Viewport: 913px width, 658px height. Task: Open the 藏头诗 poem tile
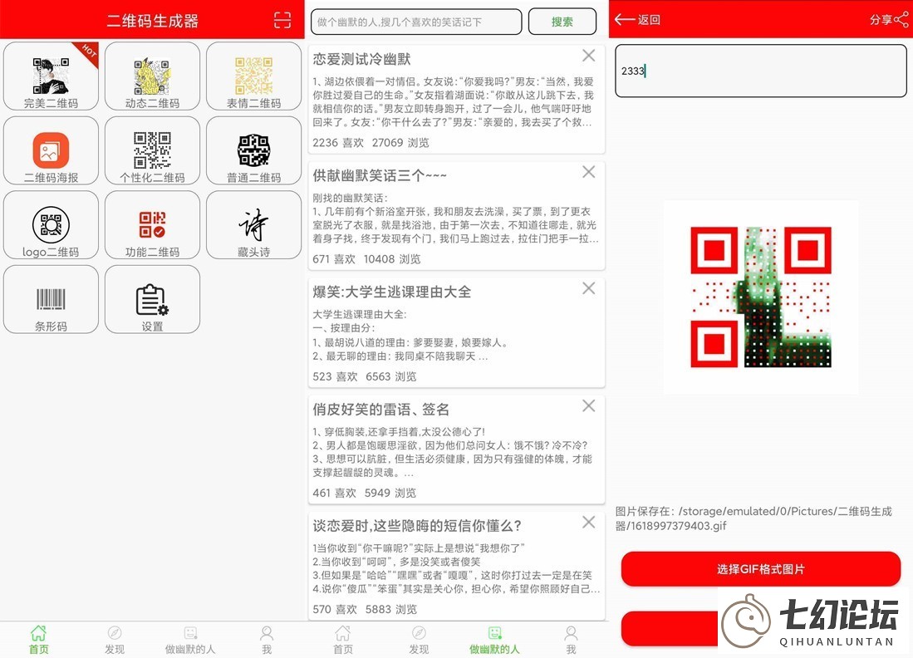point(254,225)
